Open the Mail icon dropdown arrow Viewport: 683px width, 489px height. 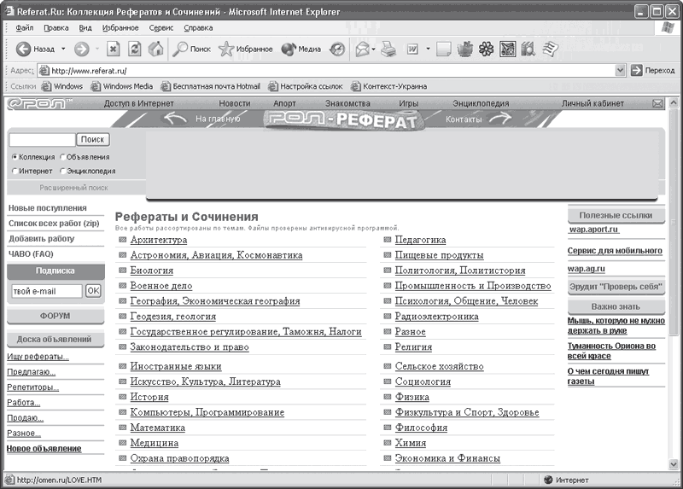(x=373, y=49)
